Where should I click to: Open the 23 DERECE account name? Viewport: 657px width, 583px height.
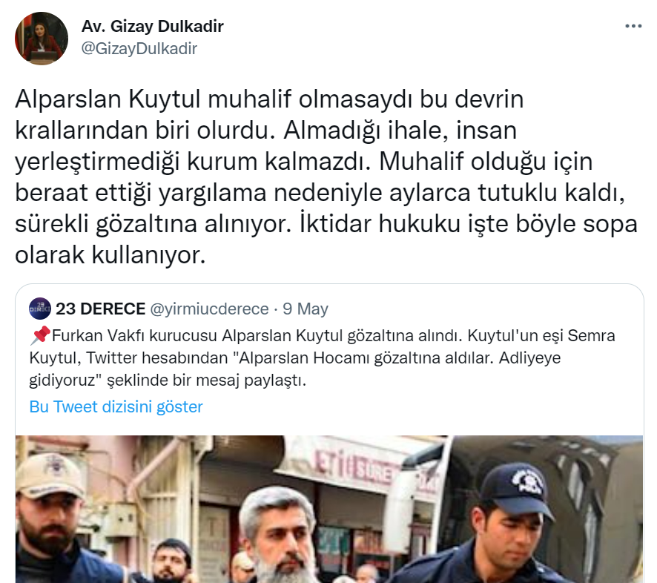pyautogui.click(x=101, y=309)
